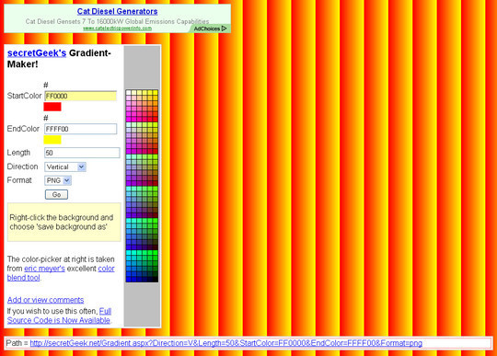The height and width of the screenshot is (356, 497).
Task: Click the yellow EndColor preview swatch
Action: [x=52, y=140]
